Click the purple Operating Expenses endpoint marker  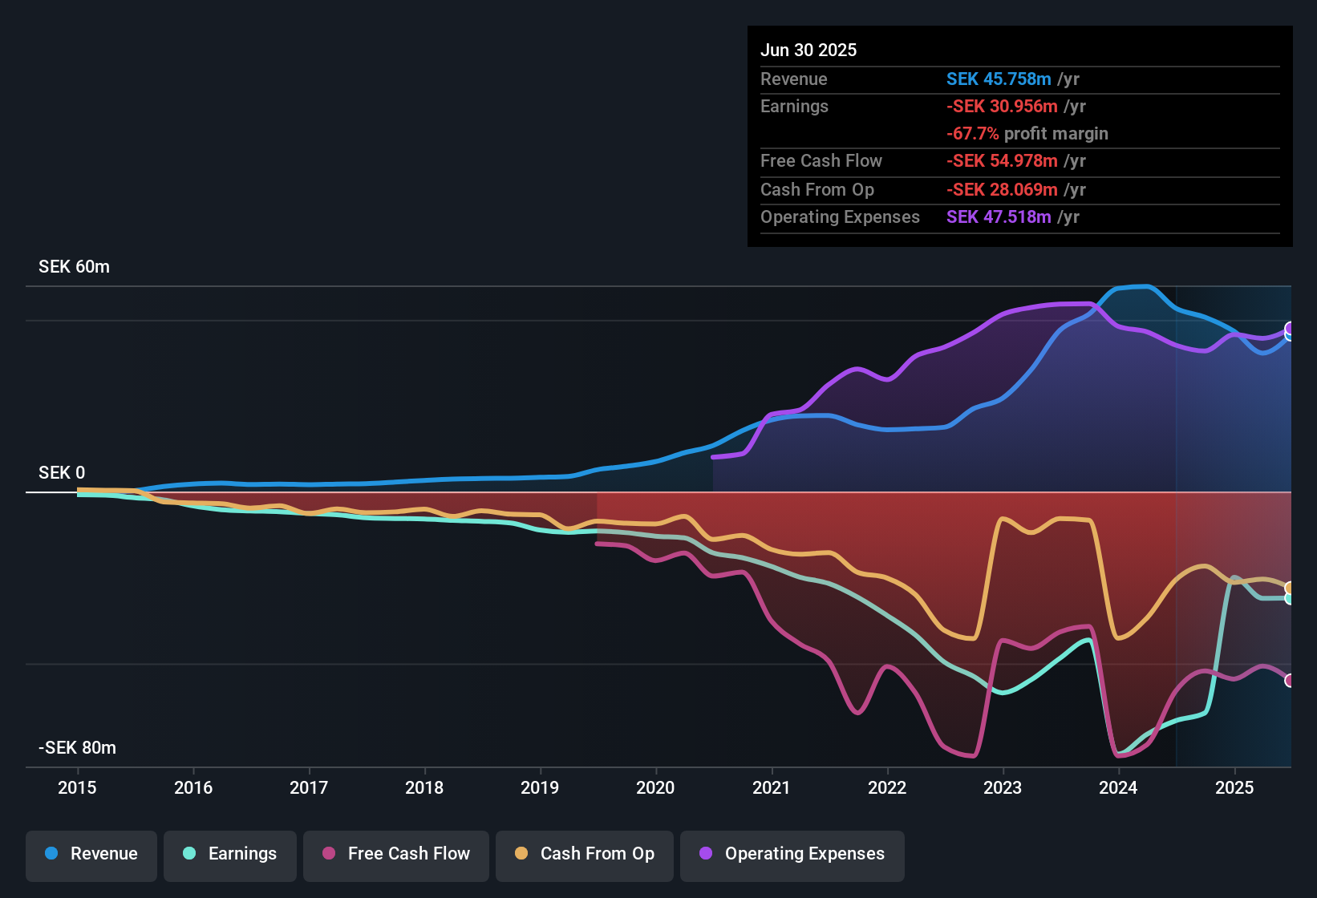click(x=1290, y=328)
